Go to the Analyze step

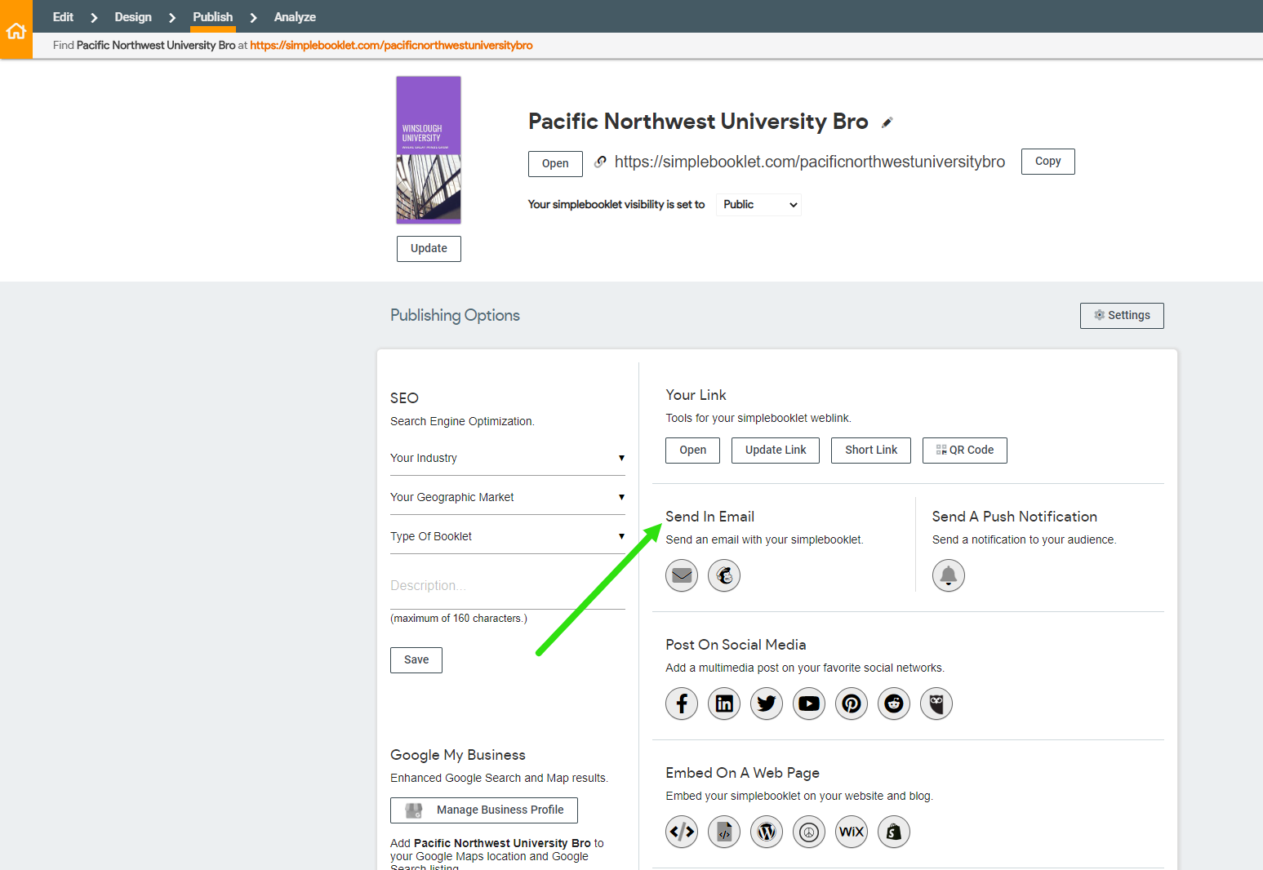(295, 16)
